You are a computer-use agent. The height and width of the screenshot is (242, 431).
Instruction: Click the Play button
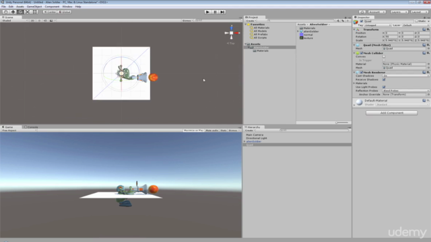pos(208,12)
